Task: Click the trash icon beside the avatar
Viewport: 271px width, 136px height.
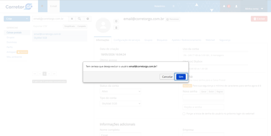Action: pos(116,28)
